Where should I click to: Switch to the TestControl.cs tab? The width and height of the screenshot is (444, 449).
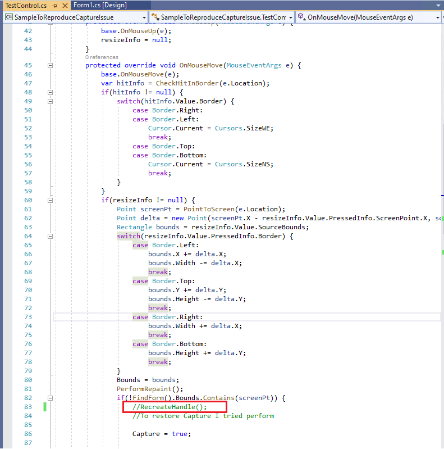click(26, 6)
